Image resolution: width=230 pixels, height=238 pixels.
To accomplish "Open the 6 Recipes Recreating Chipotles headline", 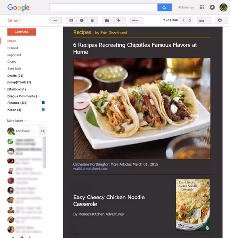I will (x=135, y=48).
